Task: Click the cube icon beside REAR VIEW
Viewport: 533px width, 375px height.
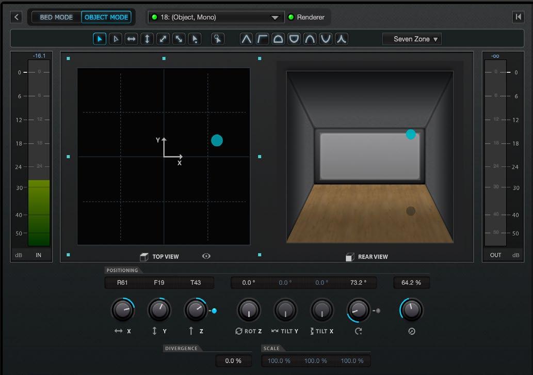Action: pos(350,257)
